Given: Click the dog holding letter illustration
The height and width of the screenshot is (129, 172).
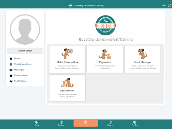Looking at the screenshot, I should point(142,54).
